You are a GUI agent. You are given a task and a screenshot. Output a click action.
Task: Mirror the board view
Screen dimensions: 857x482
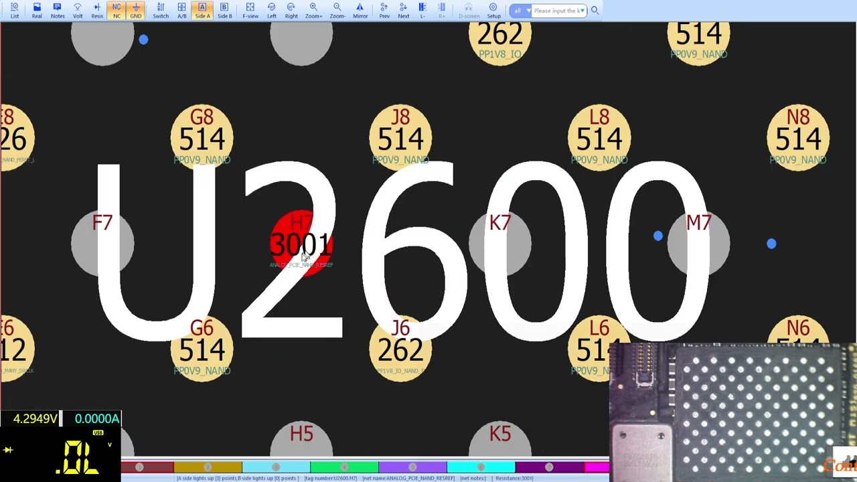click(x=360, y=10)
